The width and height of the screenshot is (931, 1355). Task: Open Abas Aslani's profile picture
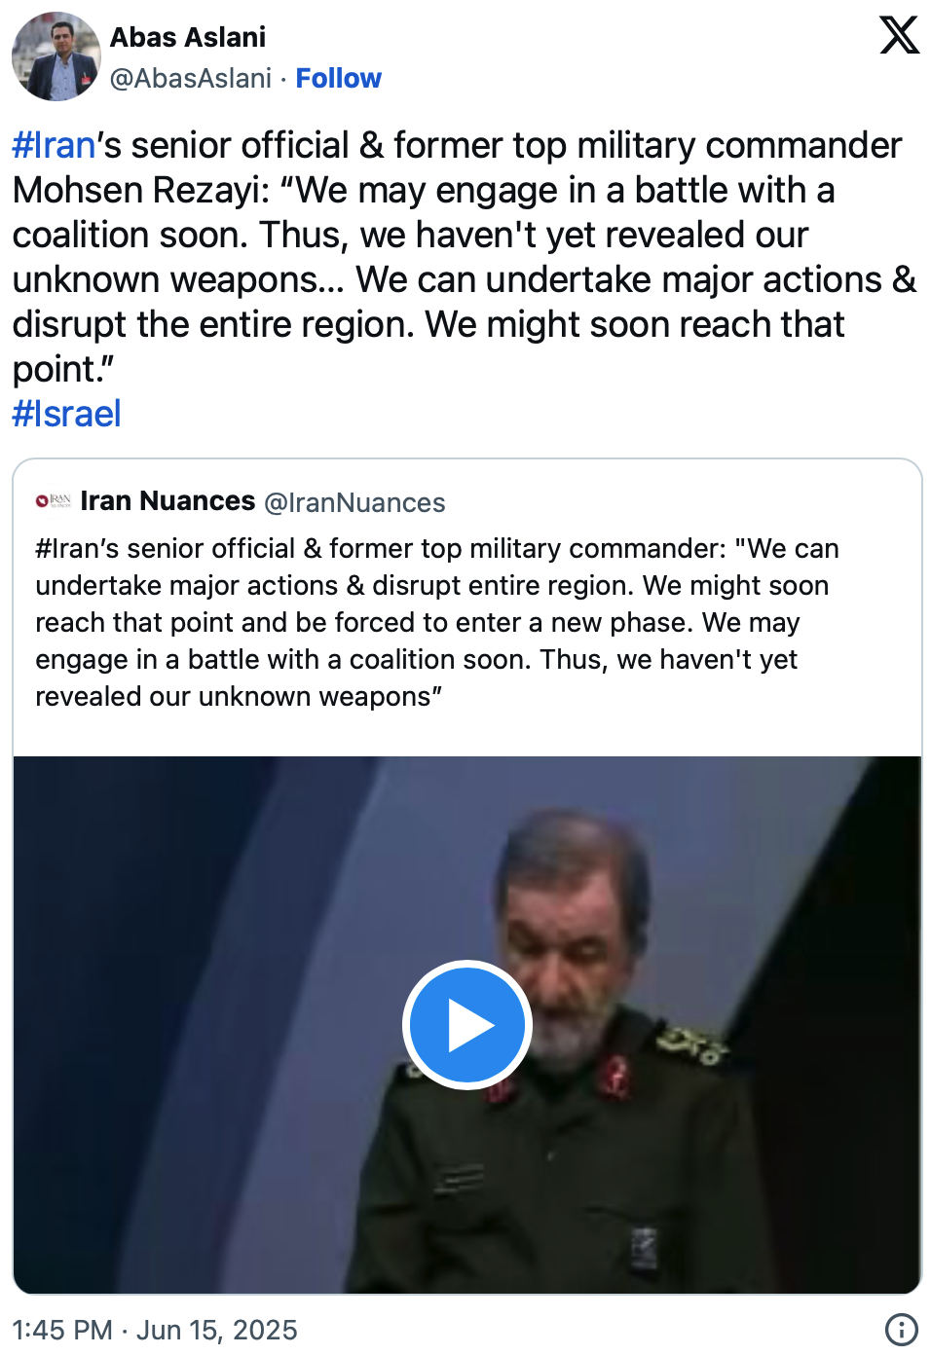click(56, 56)
